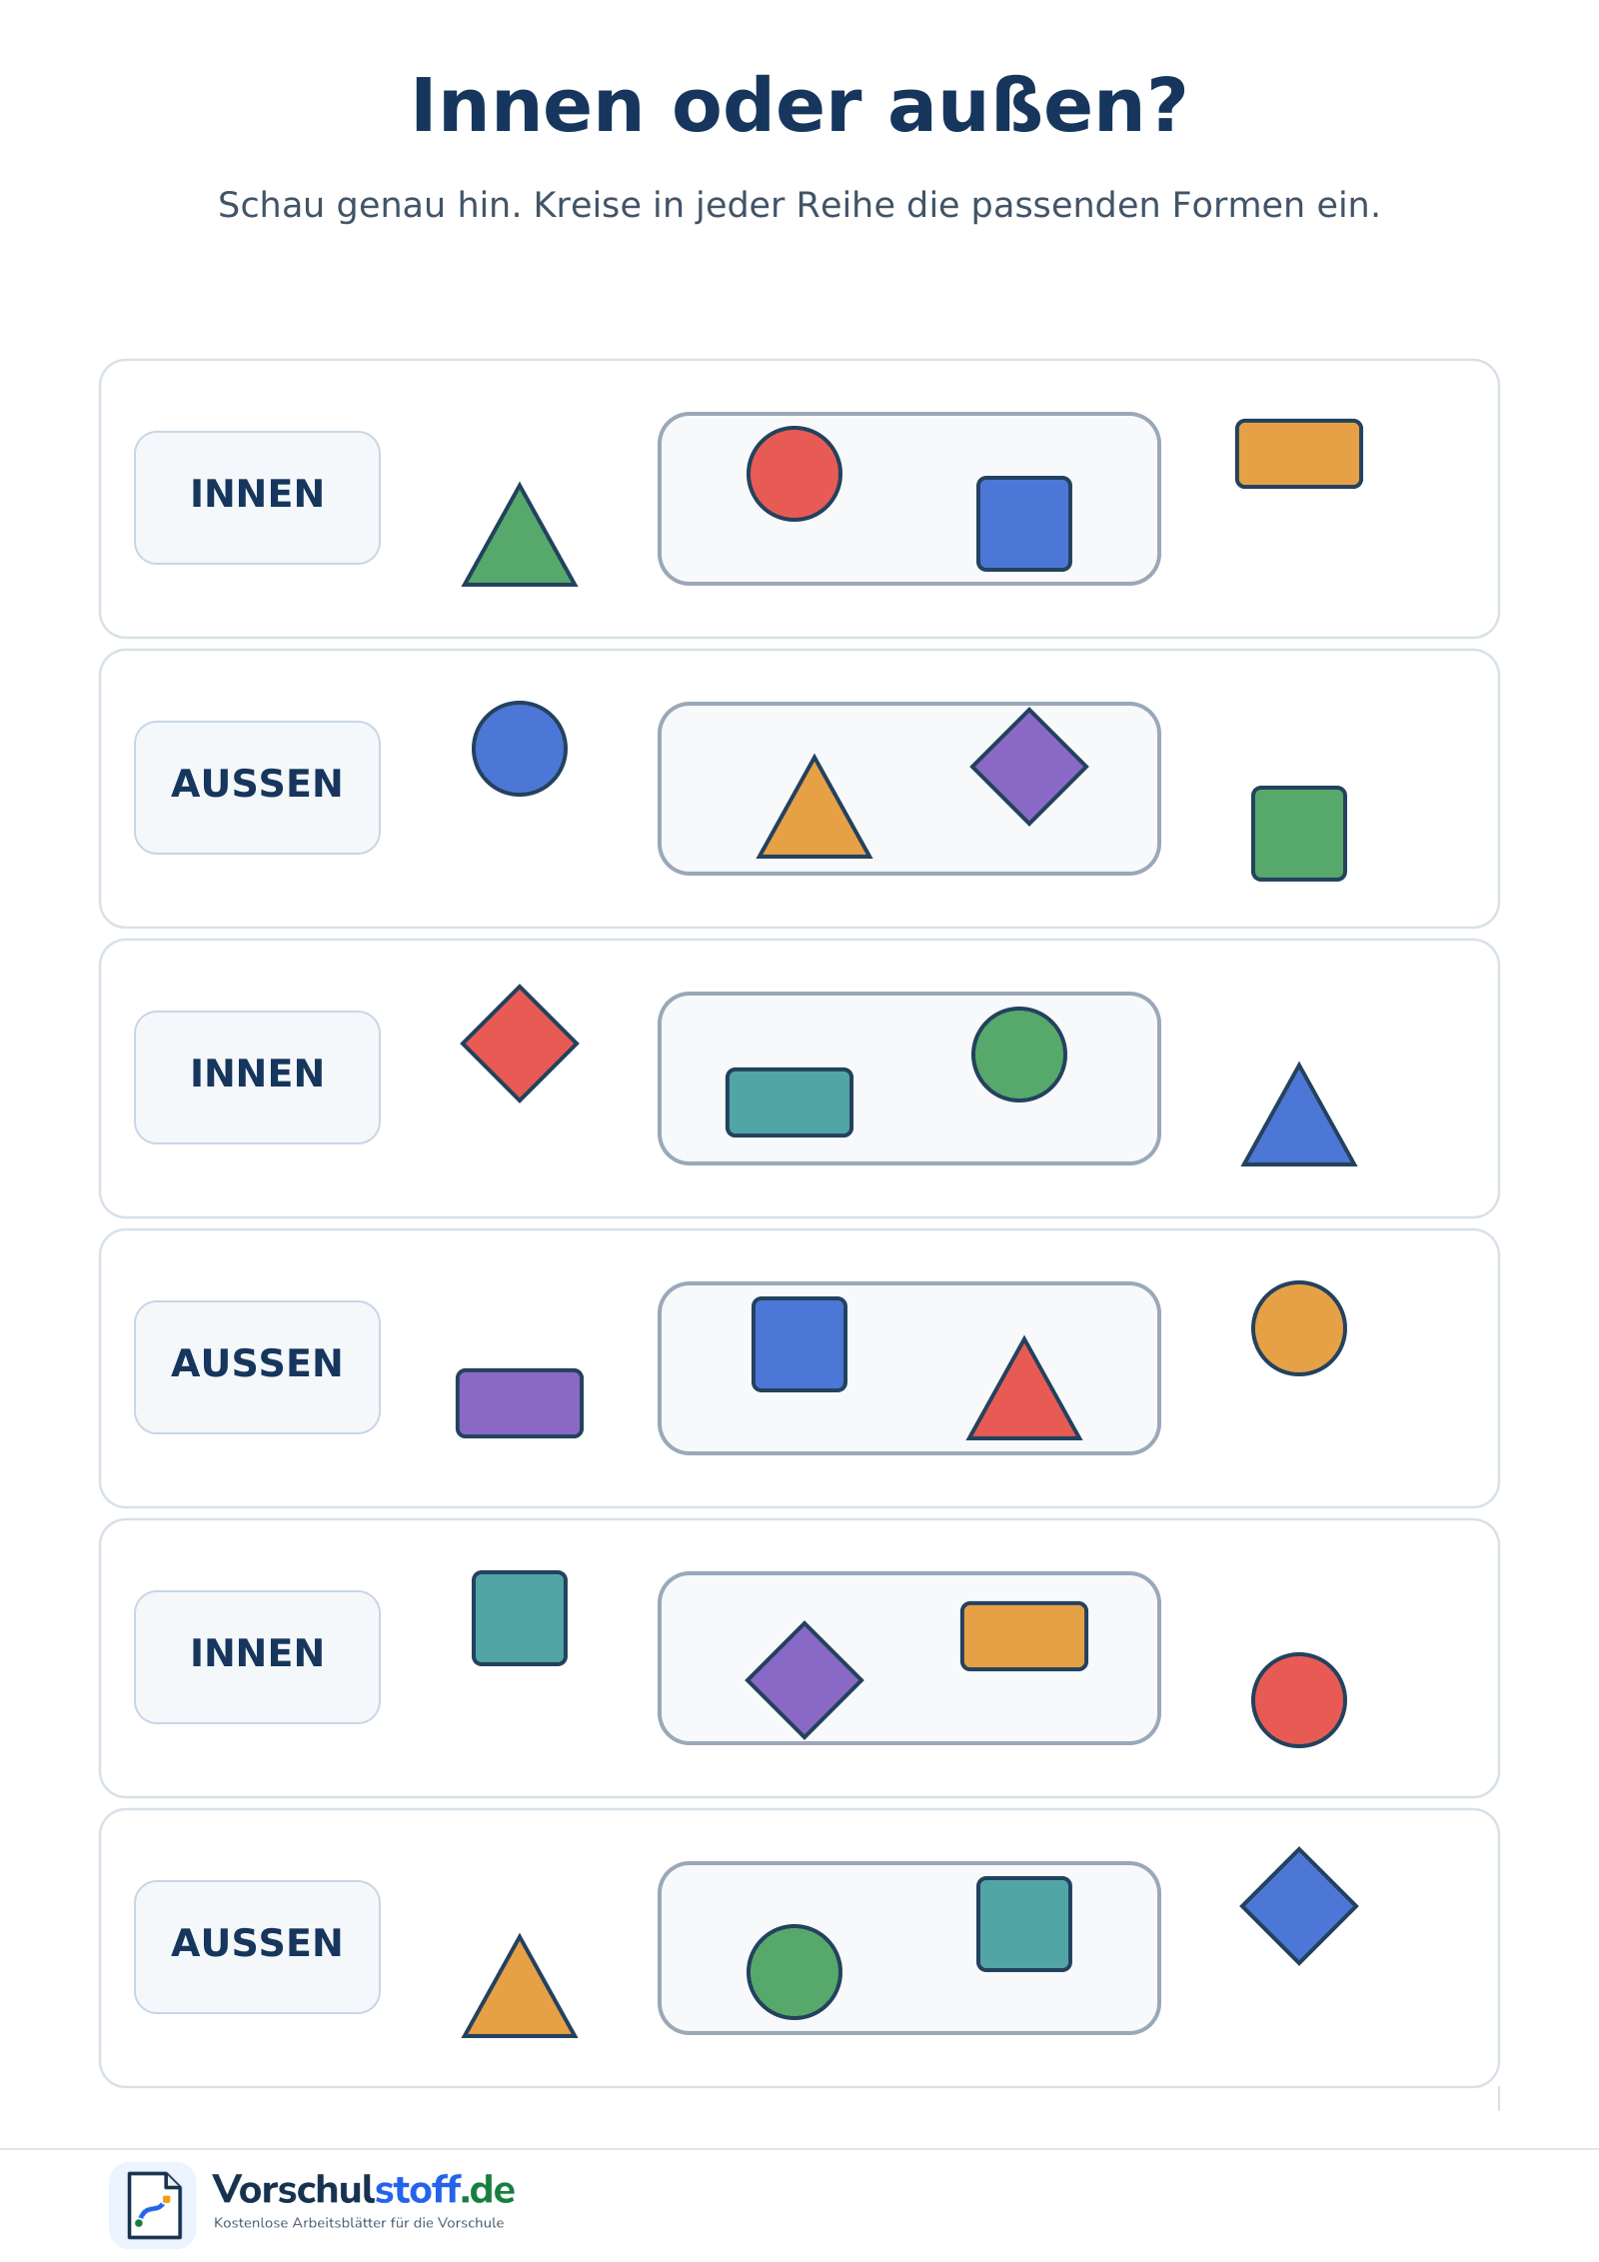The height and width of the screenshot is (2262, 1599).
Task: Click the purple rectangle in the fourth row
Action: coord(520,1403)
